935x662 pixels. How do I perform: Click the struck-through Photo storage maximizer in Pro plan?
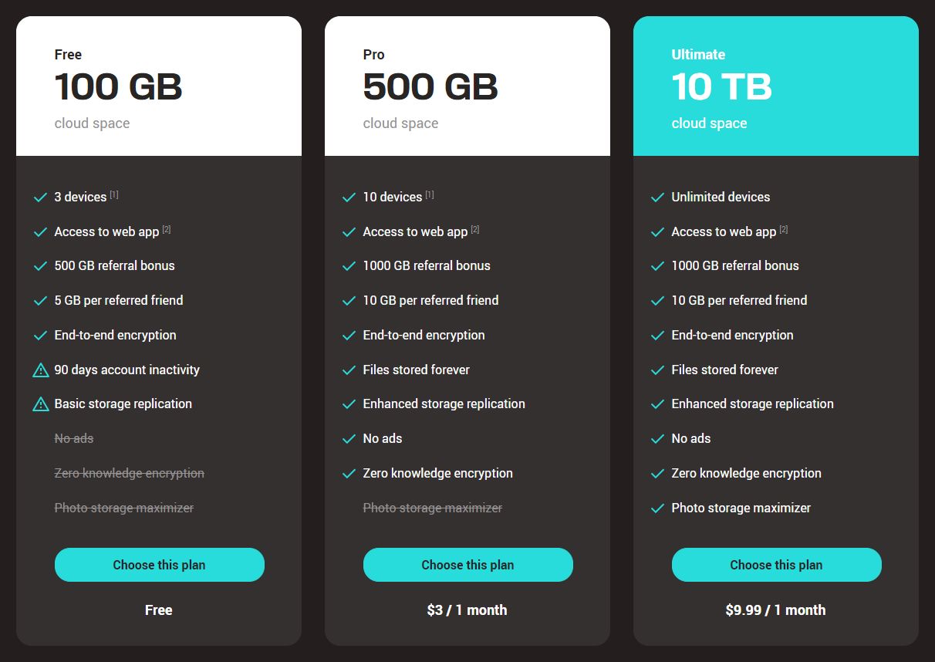(x=433, y=508)
